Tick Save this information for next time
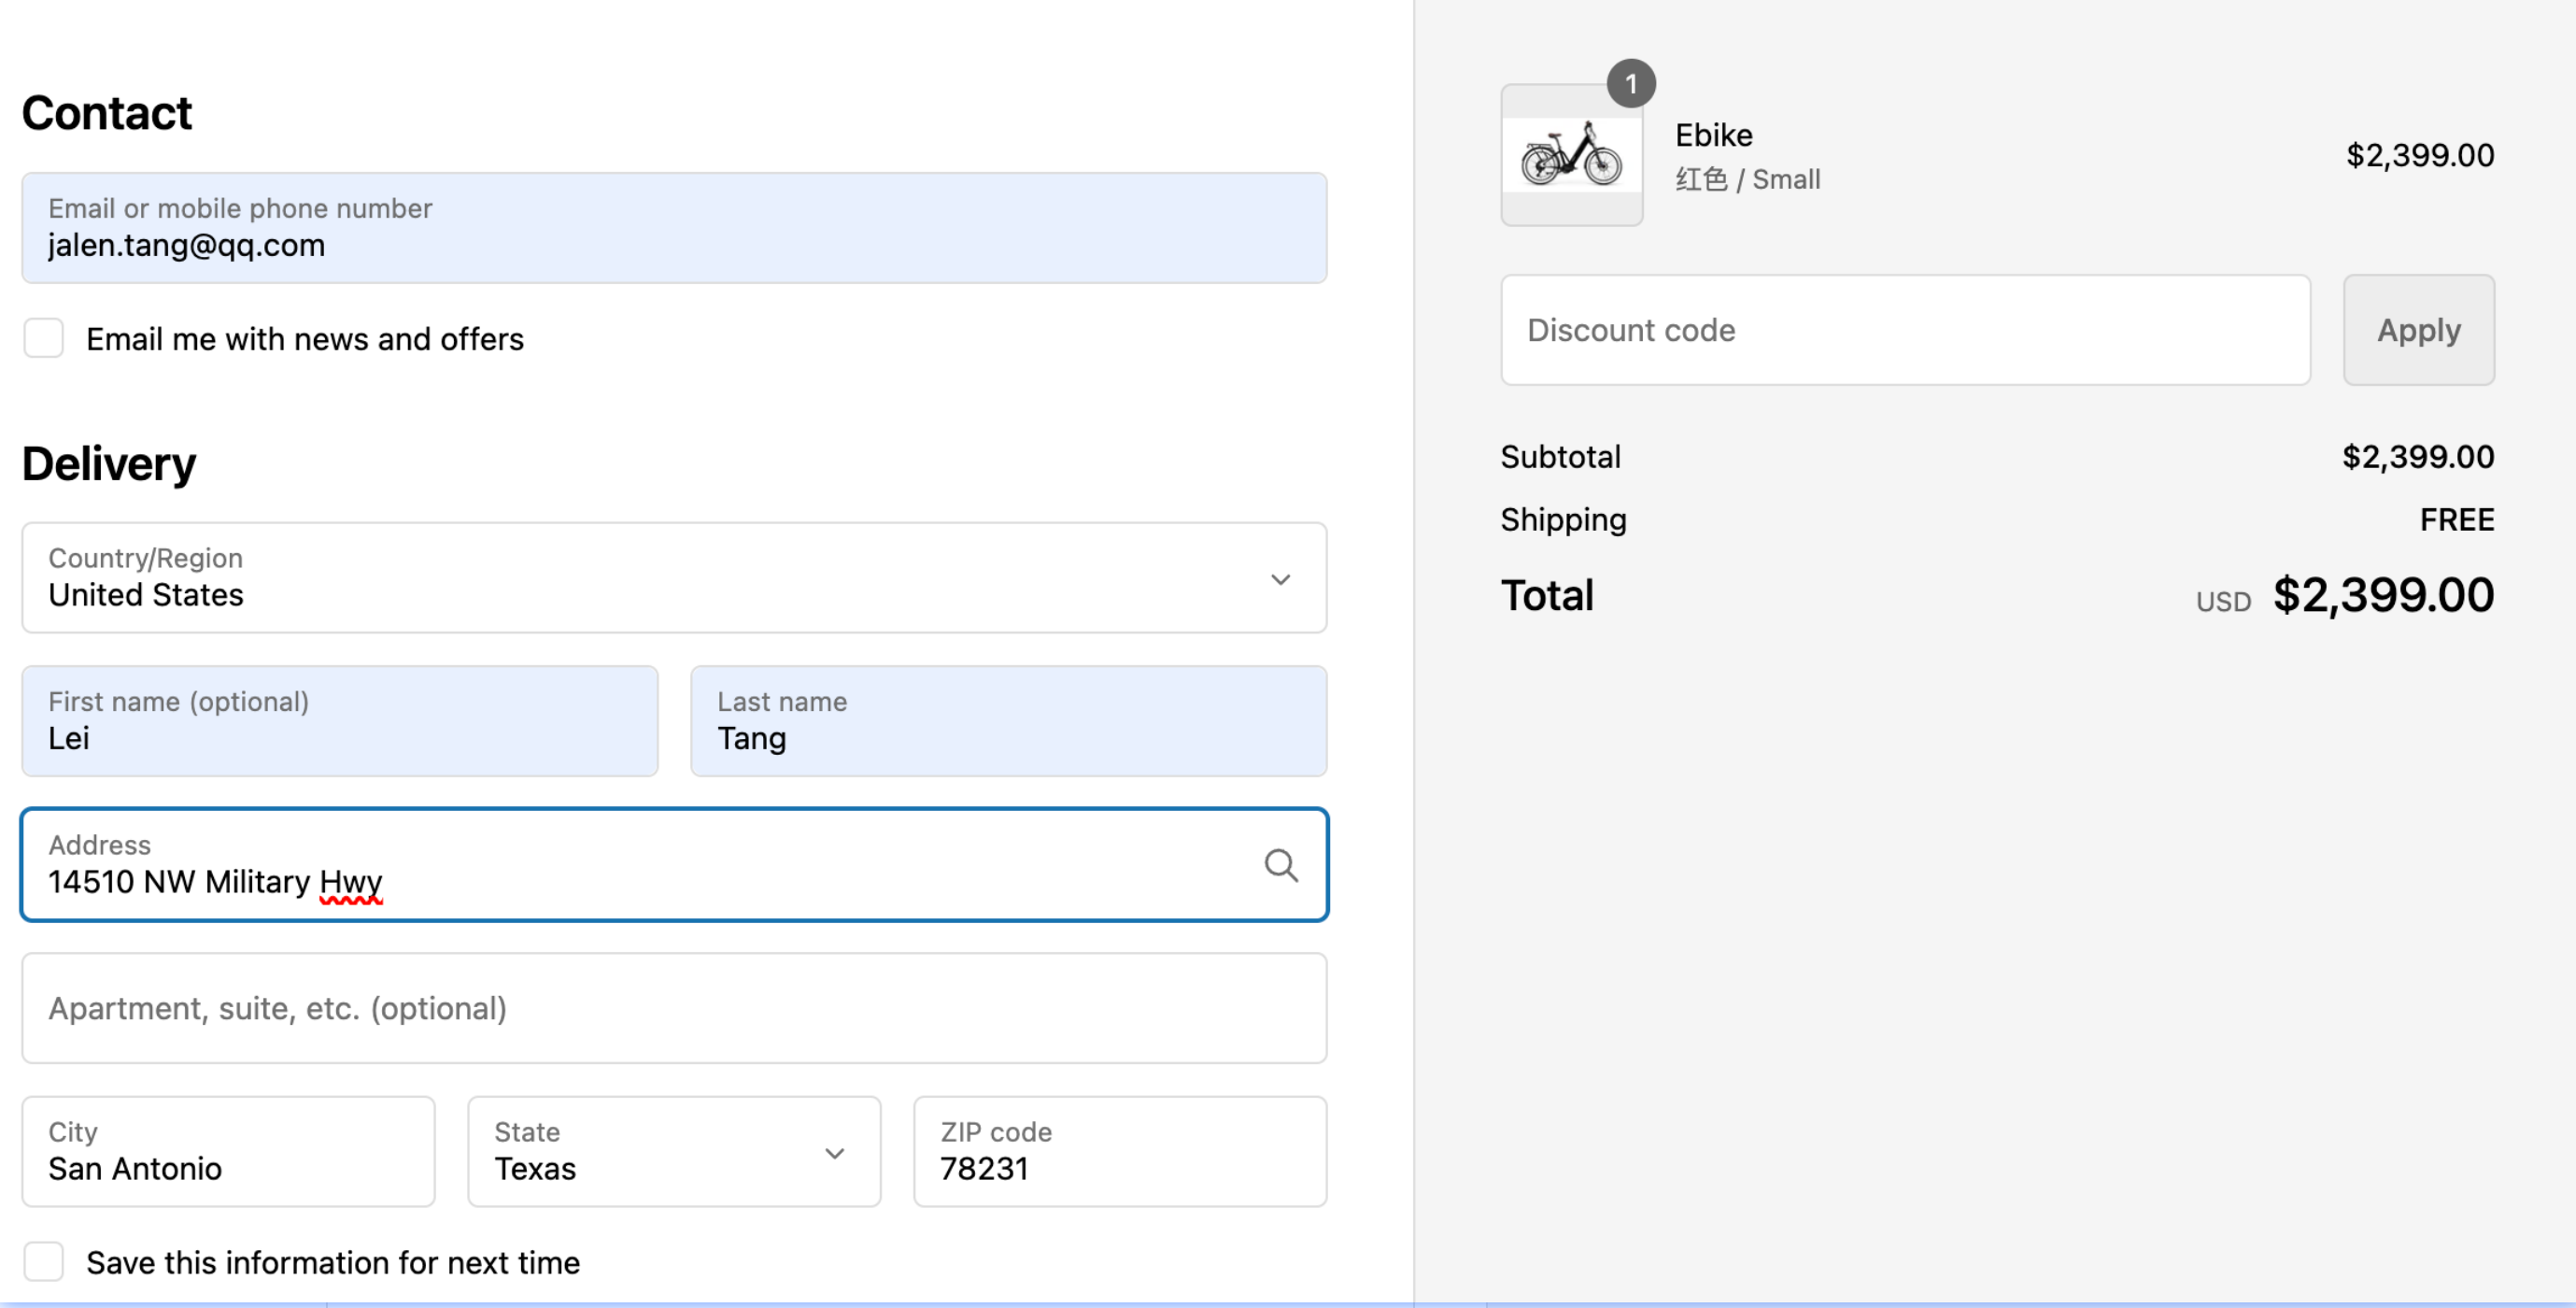 (x=44, y=1261)
